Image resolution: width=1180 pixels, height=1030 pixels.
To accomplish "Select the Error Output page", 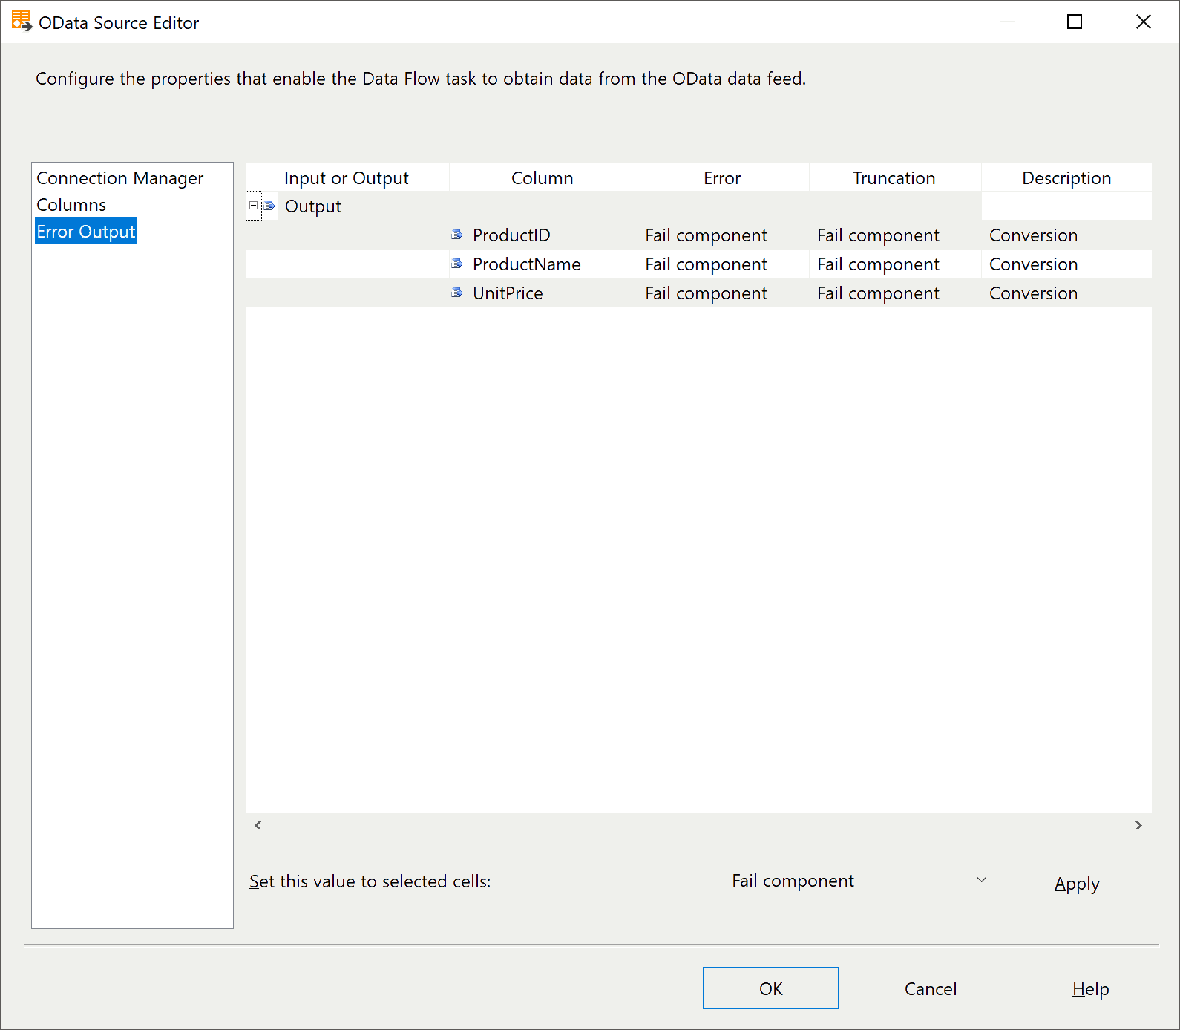I will coord(86,232).
